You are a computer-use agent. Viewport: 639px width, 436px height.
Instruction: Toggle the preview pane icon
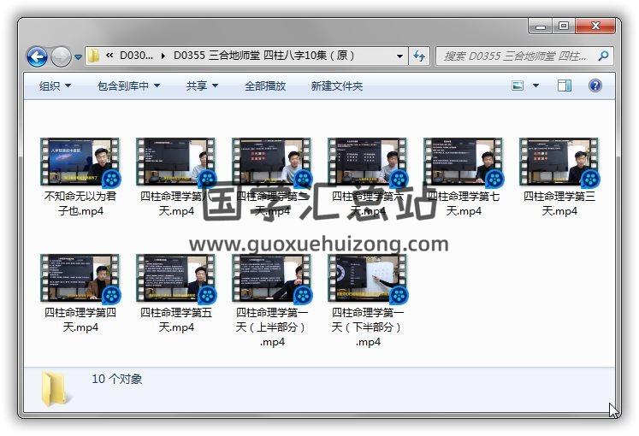(565, 85)
